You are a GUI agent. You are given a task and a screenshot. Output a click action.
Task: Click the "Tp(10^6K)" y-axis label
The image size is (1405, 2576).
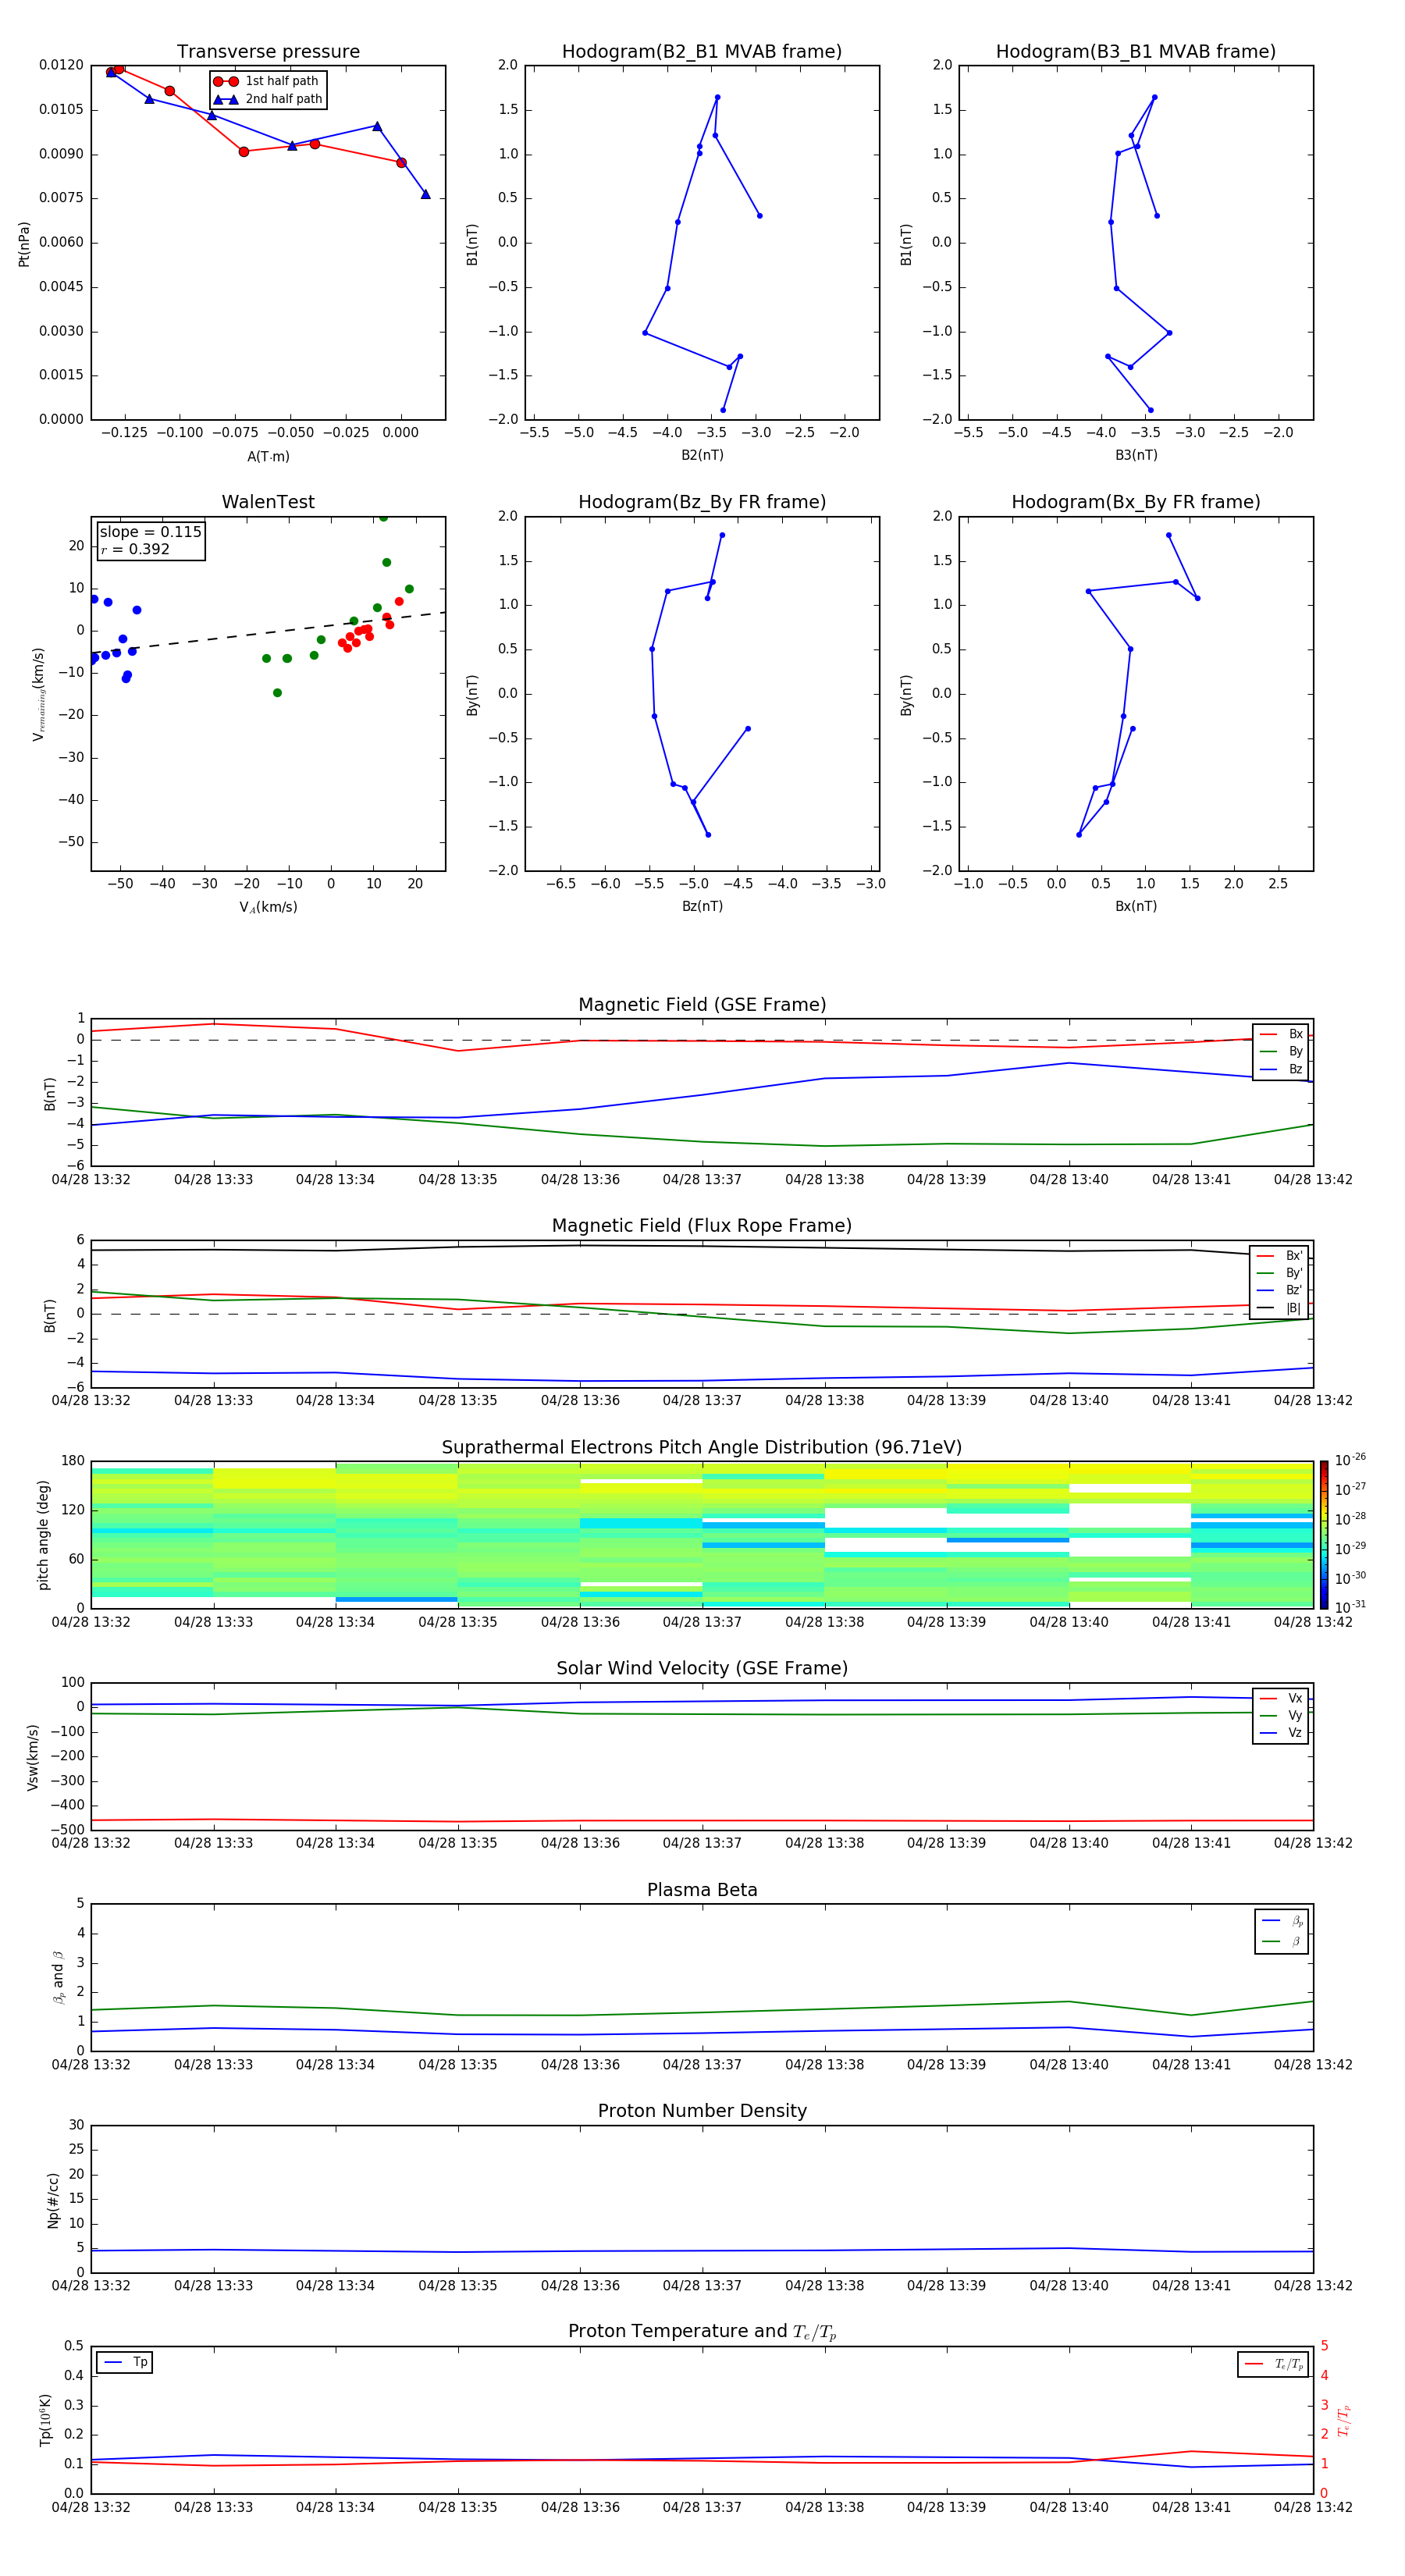point(45,2420)
